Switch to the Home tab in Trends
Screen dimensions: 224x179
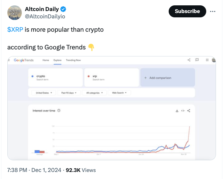point(46,60)
